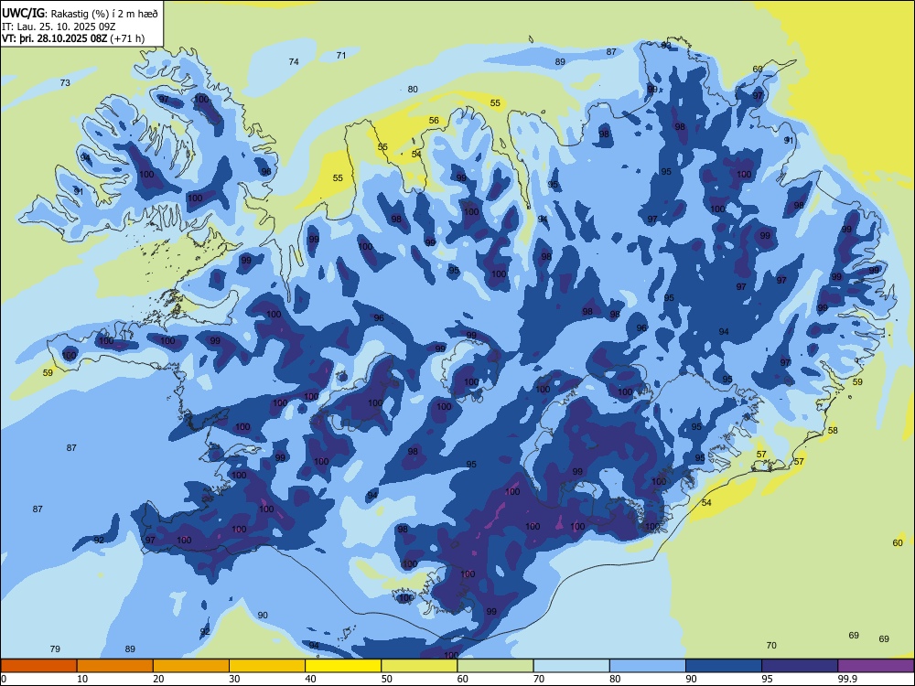Click the 95–99.9 indigo legend swatch

(800, 666)
